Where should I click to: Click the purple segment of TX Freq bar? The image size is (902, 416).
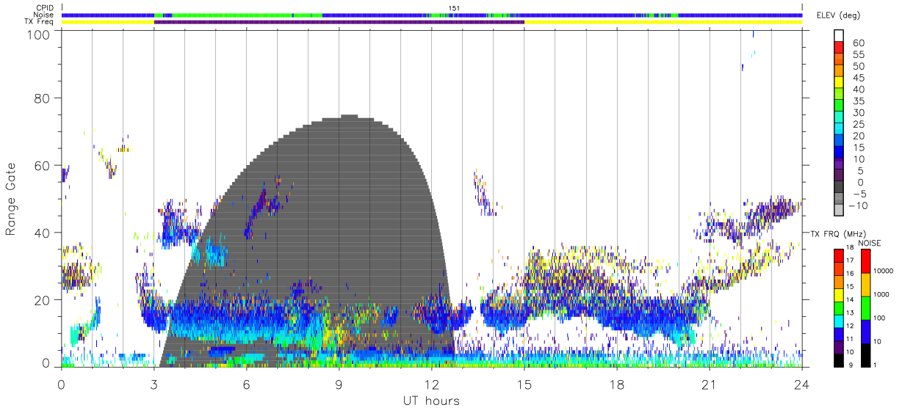point(339,22)
